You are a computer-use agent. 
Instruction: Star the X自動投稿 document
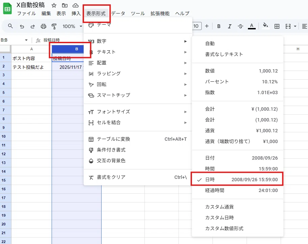click(x=54, y=5)
